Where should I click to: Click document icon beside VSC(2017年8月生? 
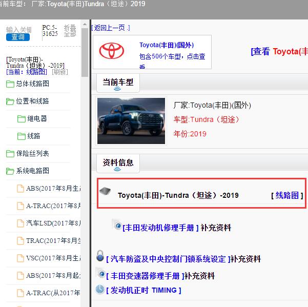[20, 258]
